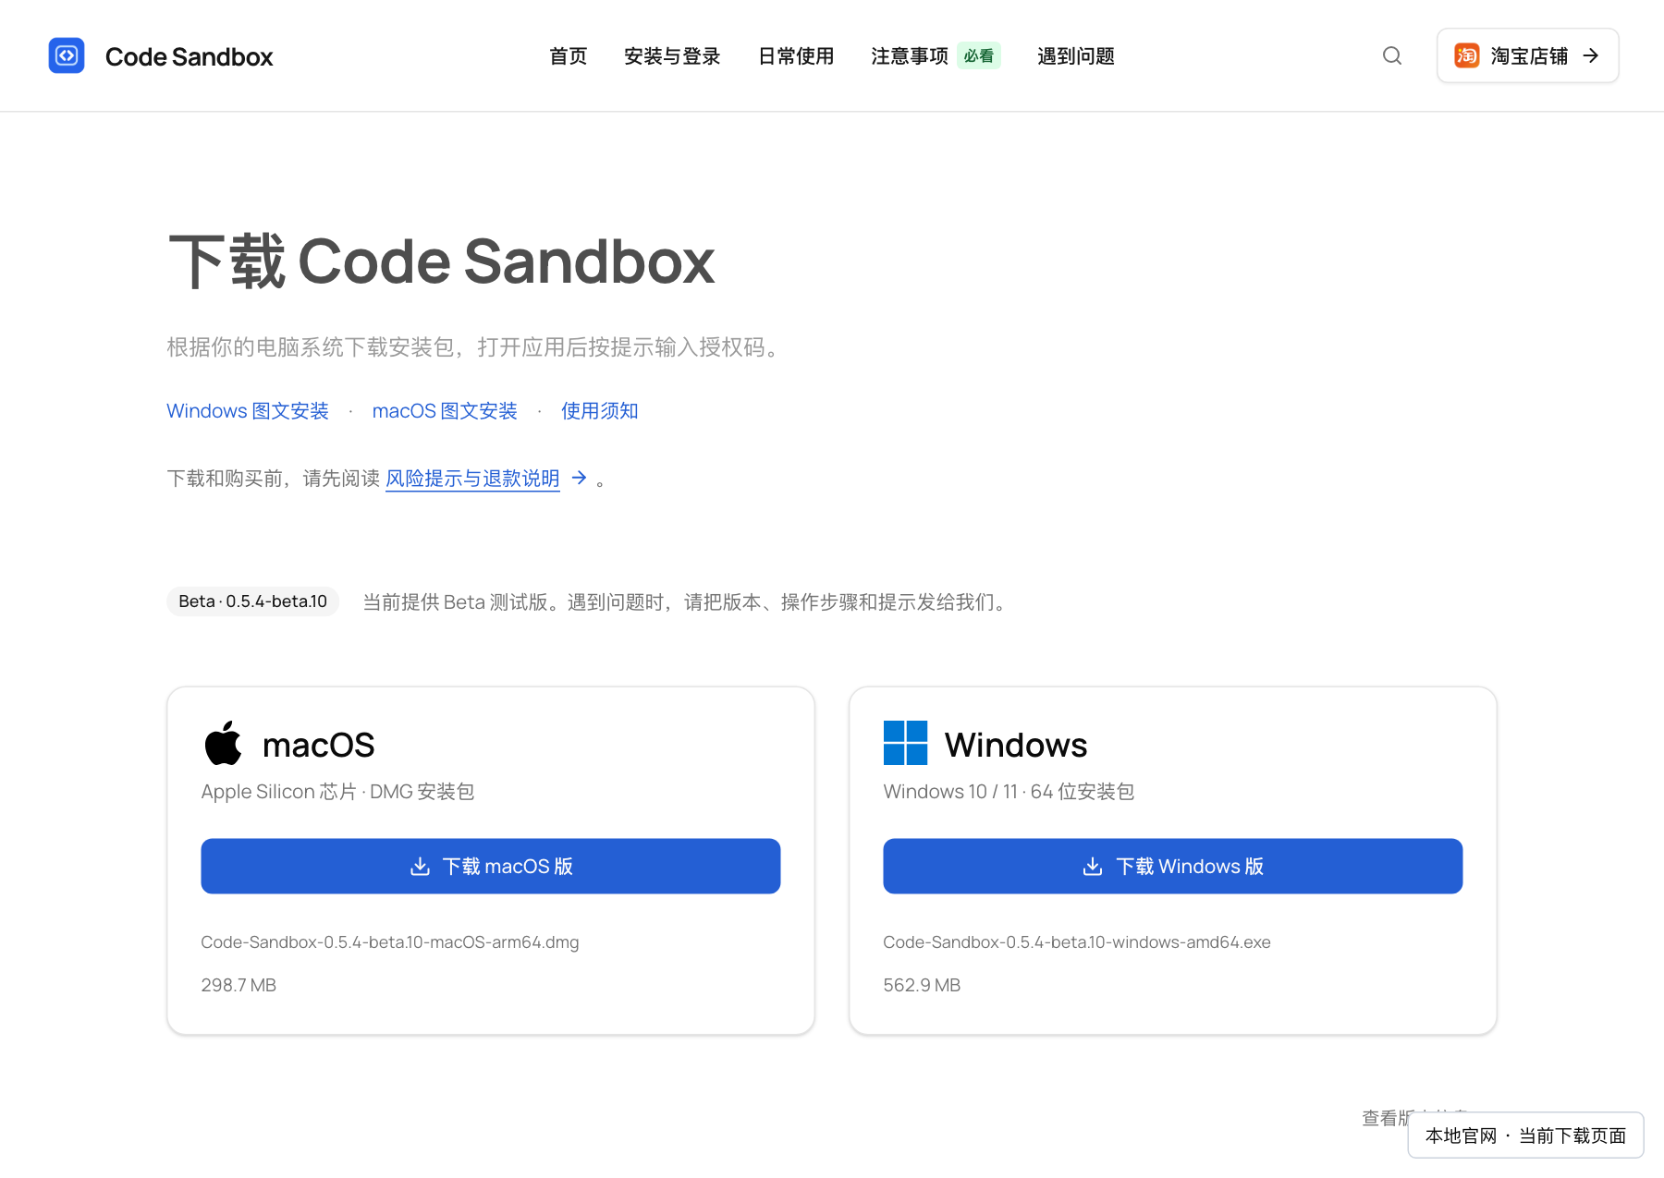Click the Windows card title
1664x1178 pixels.
1016,745
